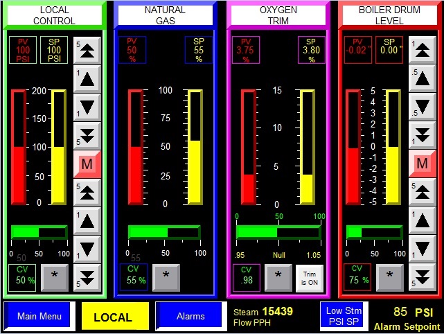This screenshot has height=334, width=444.
Task: Open the Main Menu
Action: pos(37,316)
